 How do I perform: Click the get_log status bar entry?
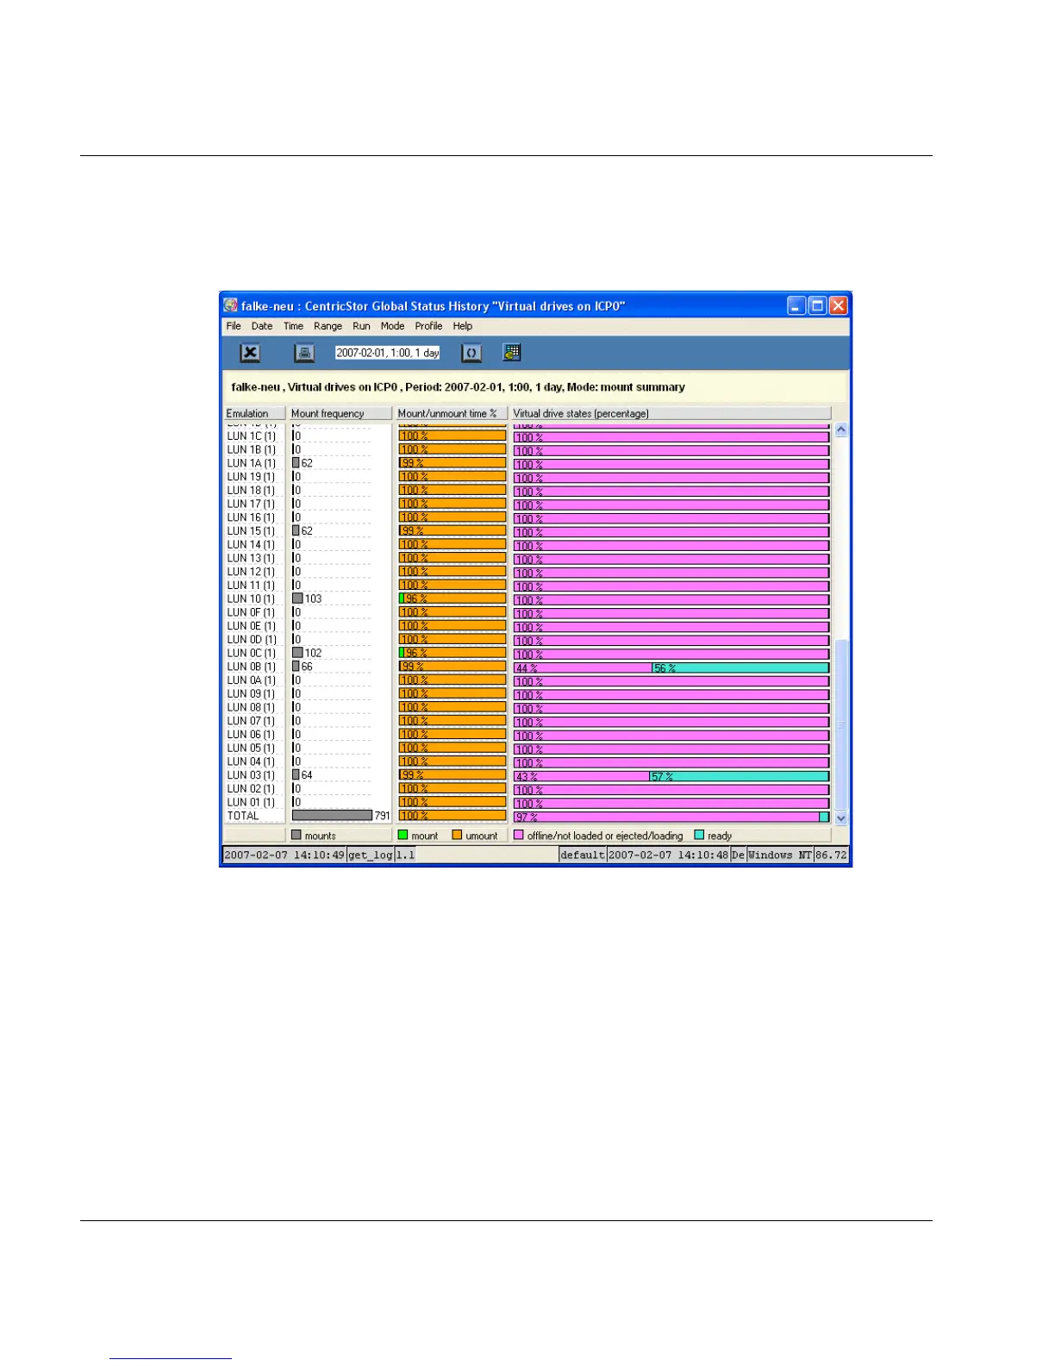coord(371,855)
